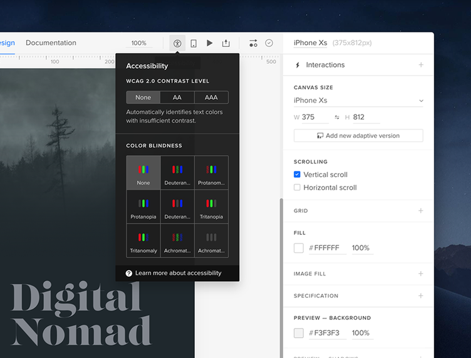Select Achromatopsia tile with all gray bars
The width and height of the screenshot is (471, 358).
(211, 240)
